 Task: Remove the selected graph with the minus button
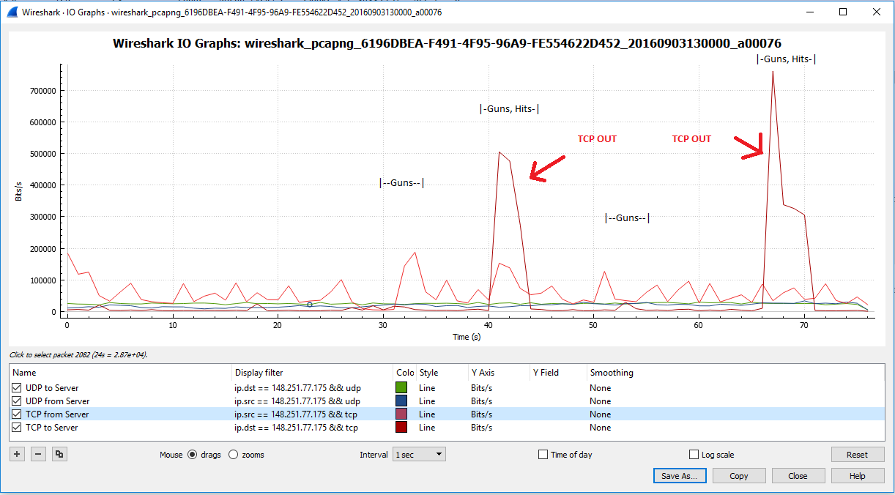coord(38,455)
